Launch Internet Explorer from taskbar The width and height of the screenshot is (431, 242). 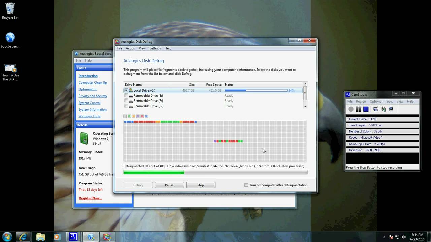tap(23, 237)
